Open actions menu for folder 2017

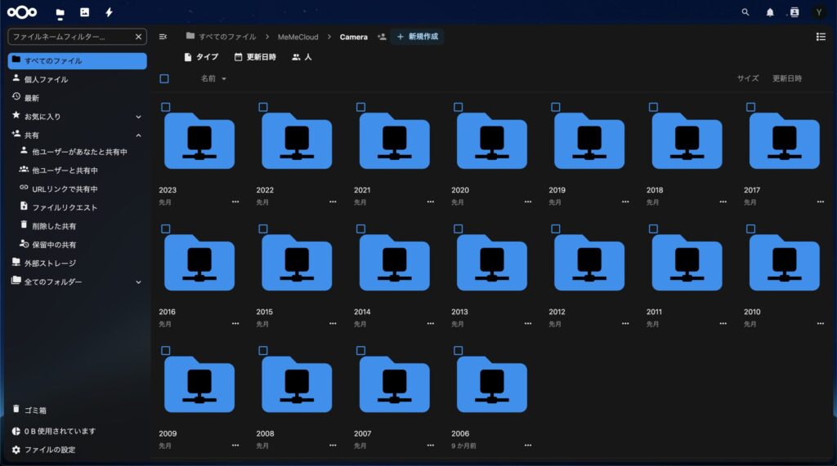[x=821, y=202]
